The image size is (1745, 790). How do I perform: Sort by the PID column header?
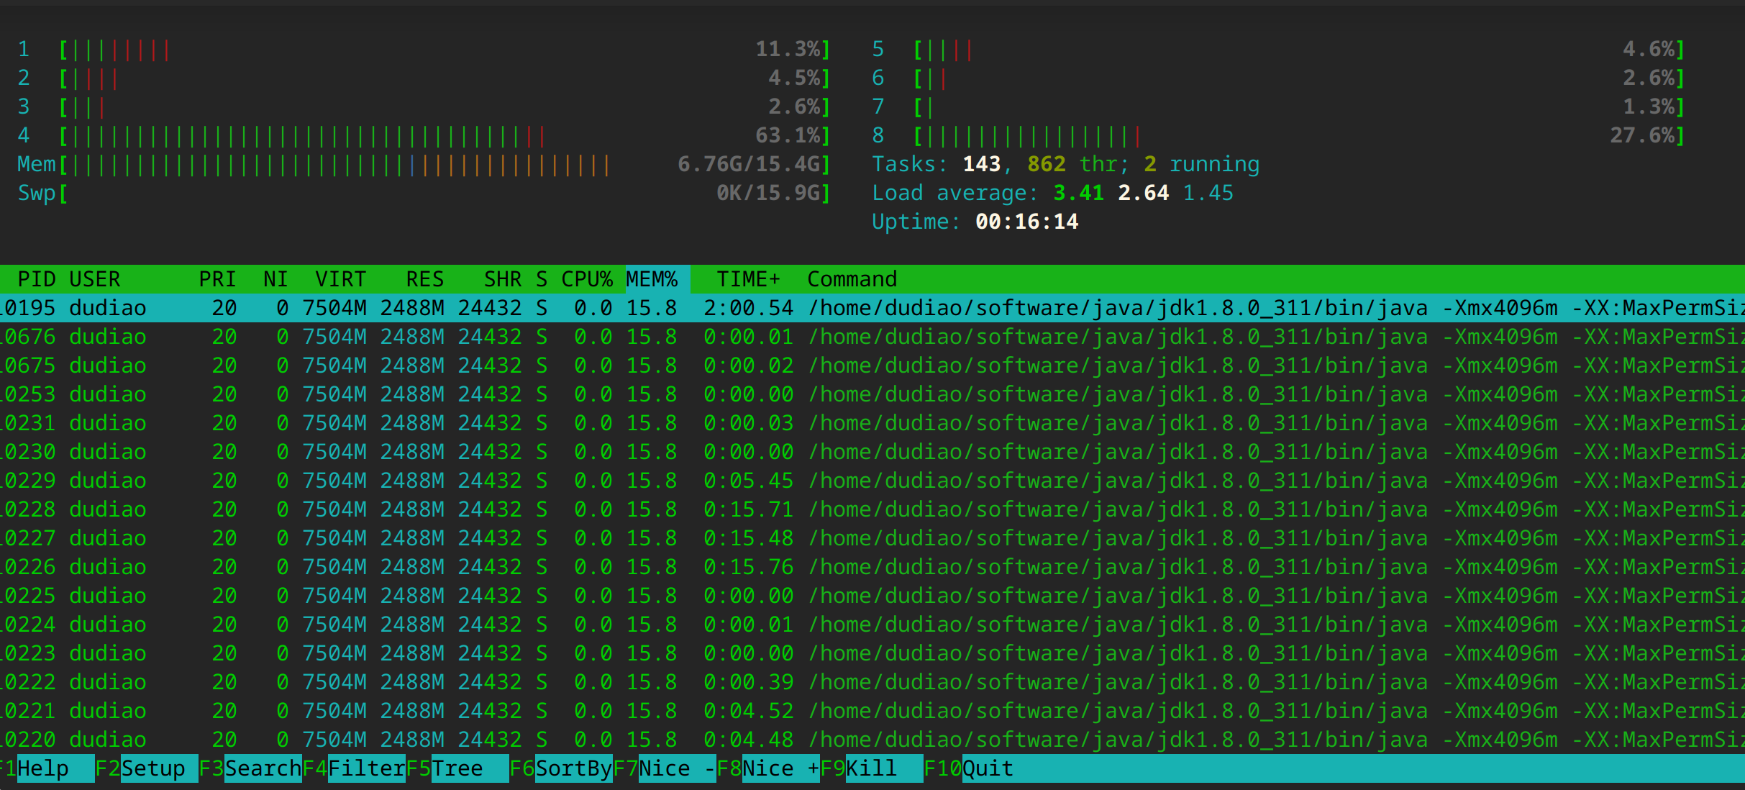pyautogui.click(x=36, y=279)
